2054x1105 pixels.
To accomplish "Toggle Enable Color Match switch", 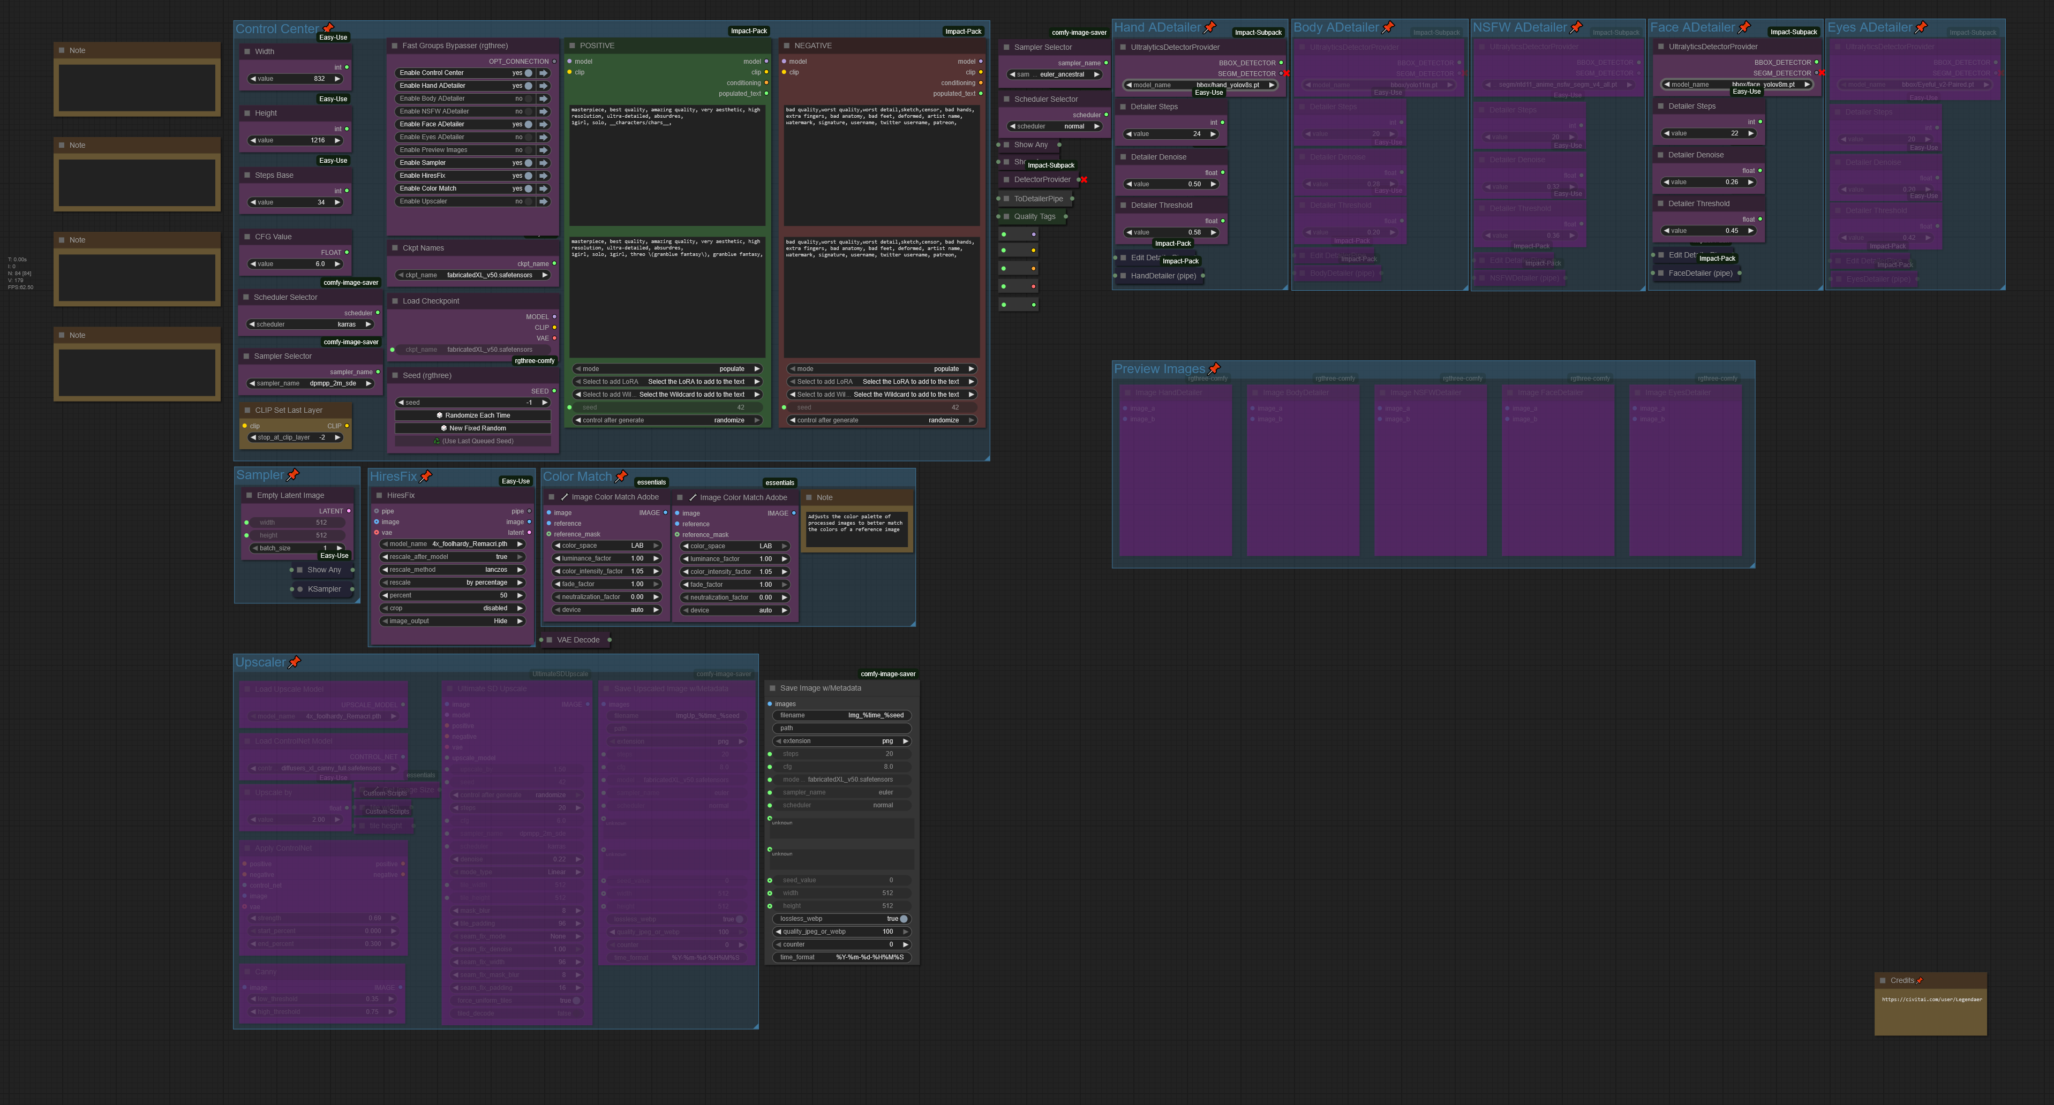I will pos(528,188).
